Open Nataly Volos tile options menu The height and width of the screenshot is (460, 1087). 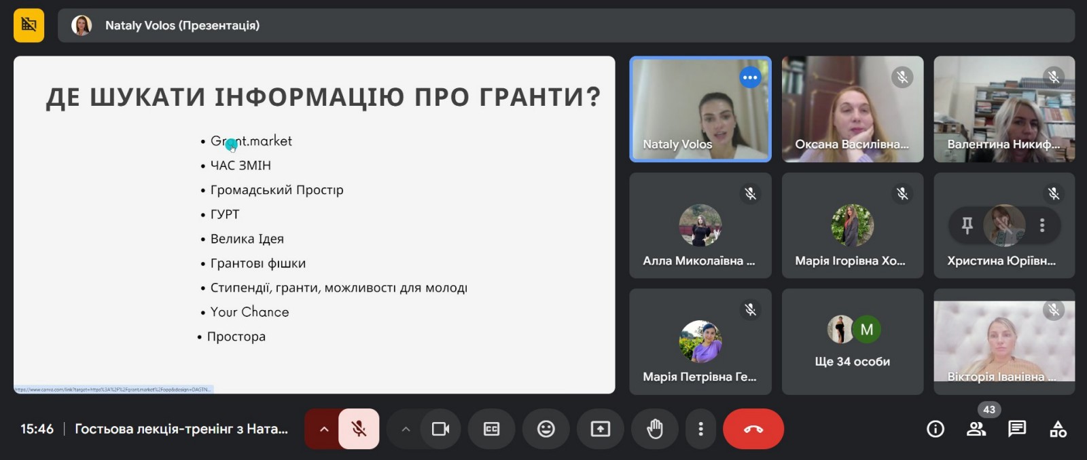pos(750,77)
